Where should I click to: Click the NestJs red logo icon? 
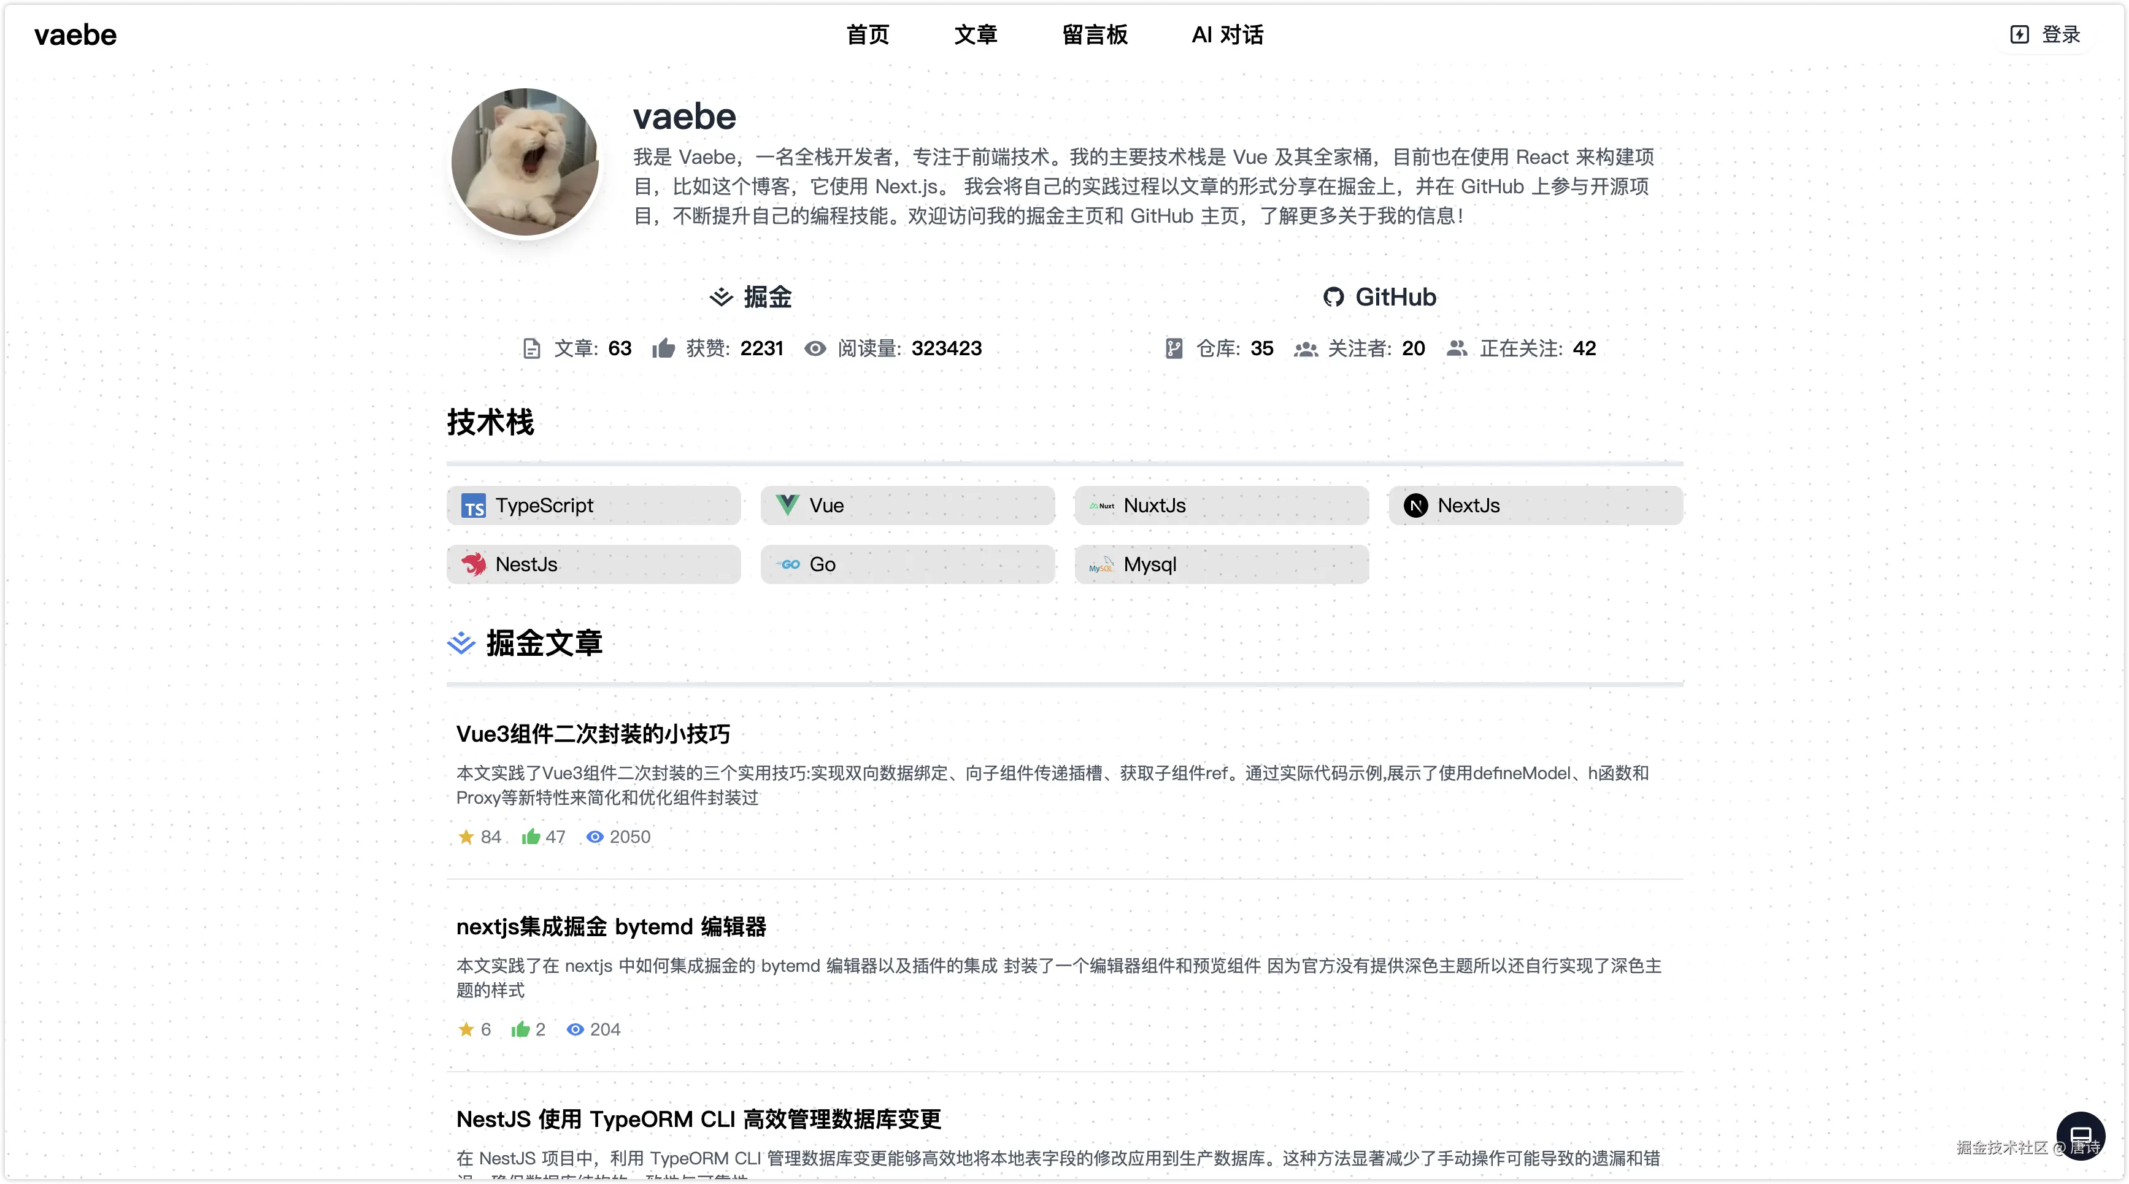pos(474,564)
